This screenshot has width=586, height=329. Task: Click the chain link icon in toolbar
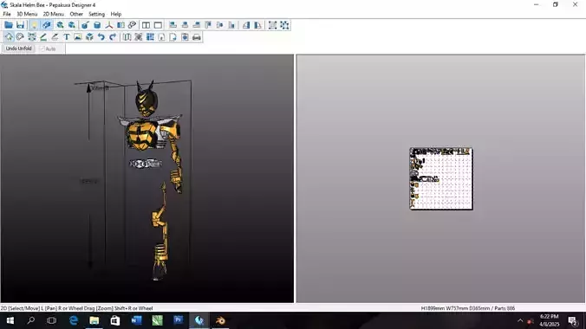(132, 25)
